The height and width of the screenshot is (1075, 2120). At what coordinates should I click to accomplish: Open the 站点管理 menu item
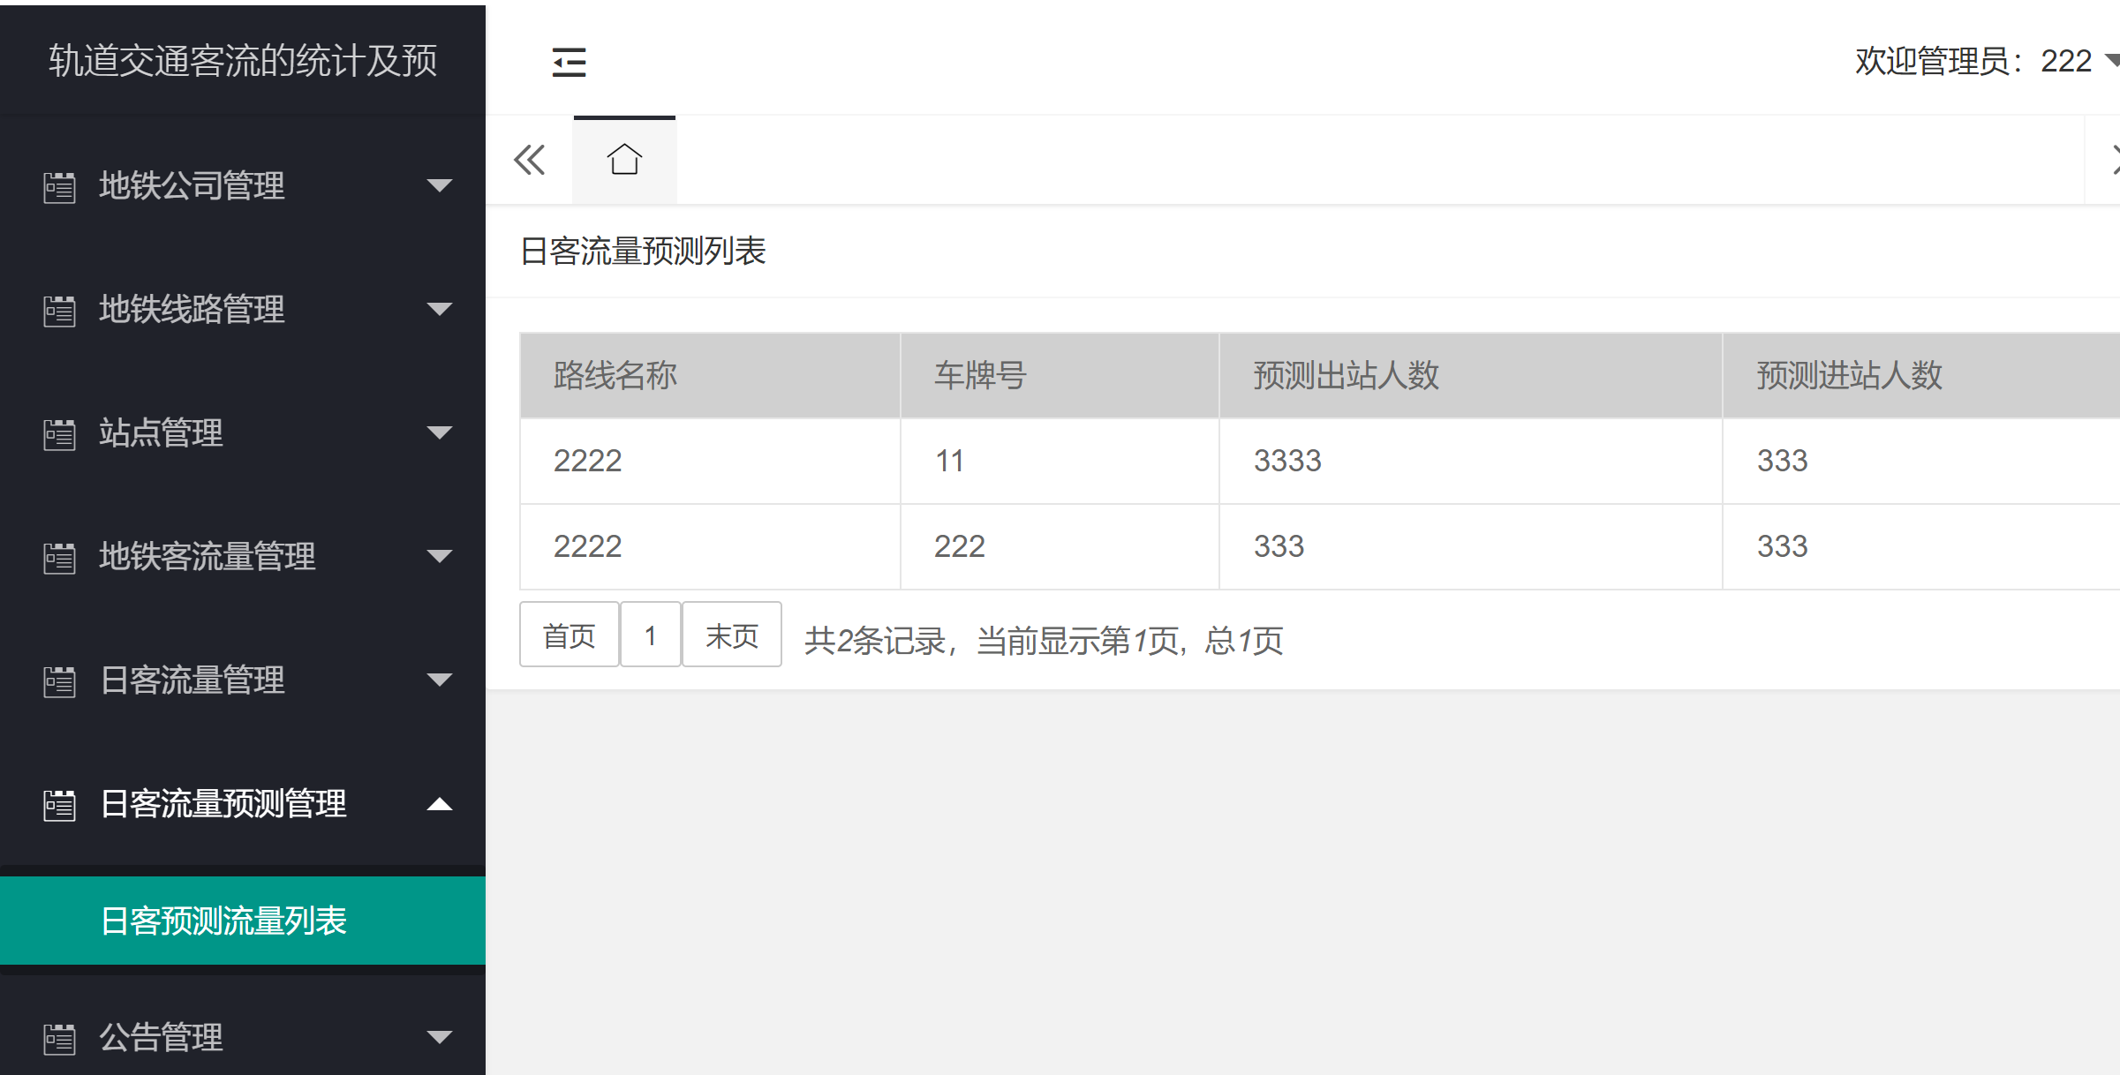point(161,433)
